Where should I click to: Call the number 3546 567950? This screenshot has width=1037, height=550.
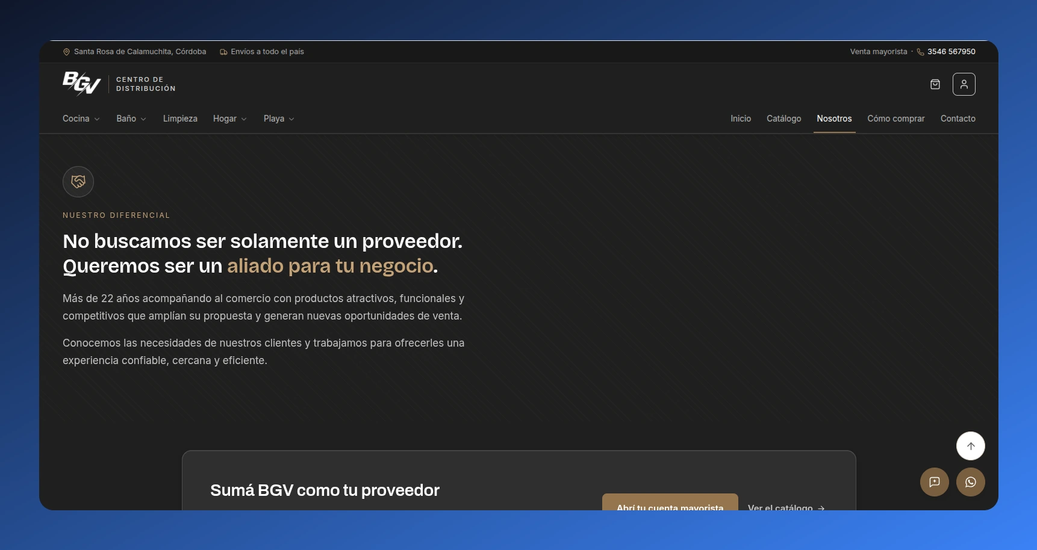[x=951, y=52]
